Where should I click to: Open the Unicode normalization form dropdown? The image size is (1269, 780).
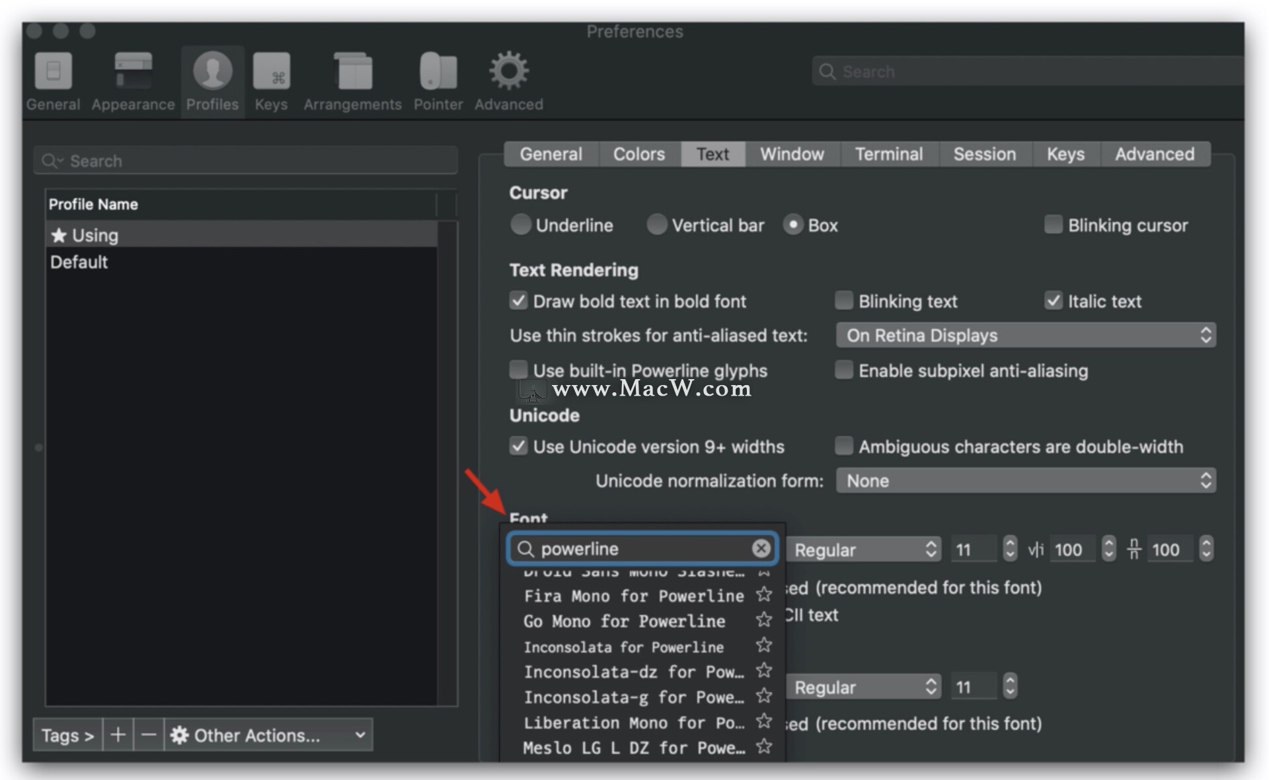click(1025, 480)
